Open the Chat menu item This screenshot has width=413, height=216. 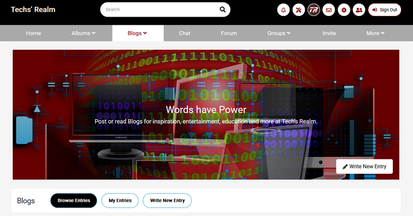[x=184, y=33]
